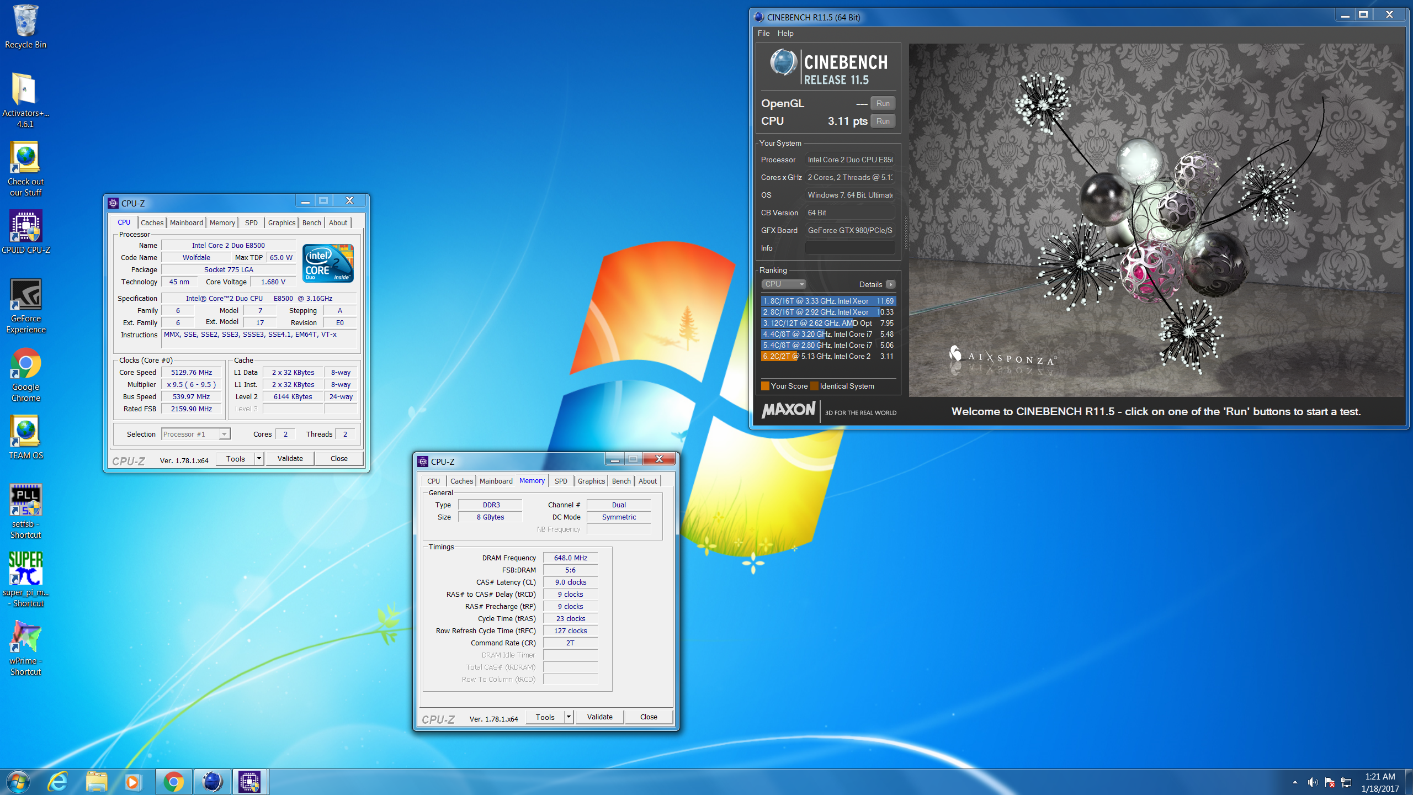This screenshot has height=795, width=1413.
Task: Click Close in CPU-Z CPU window
Action: click(339, 458)
